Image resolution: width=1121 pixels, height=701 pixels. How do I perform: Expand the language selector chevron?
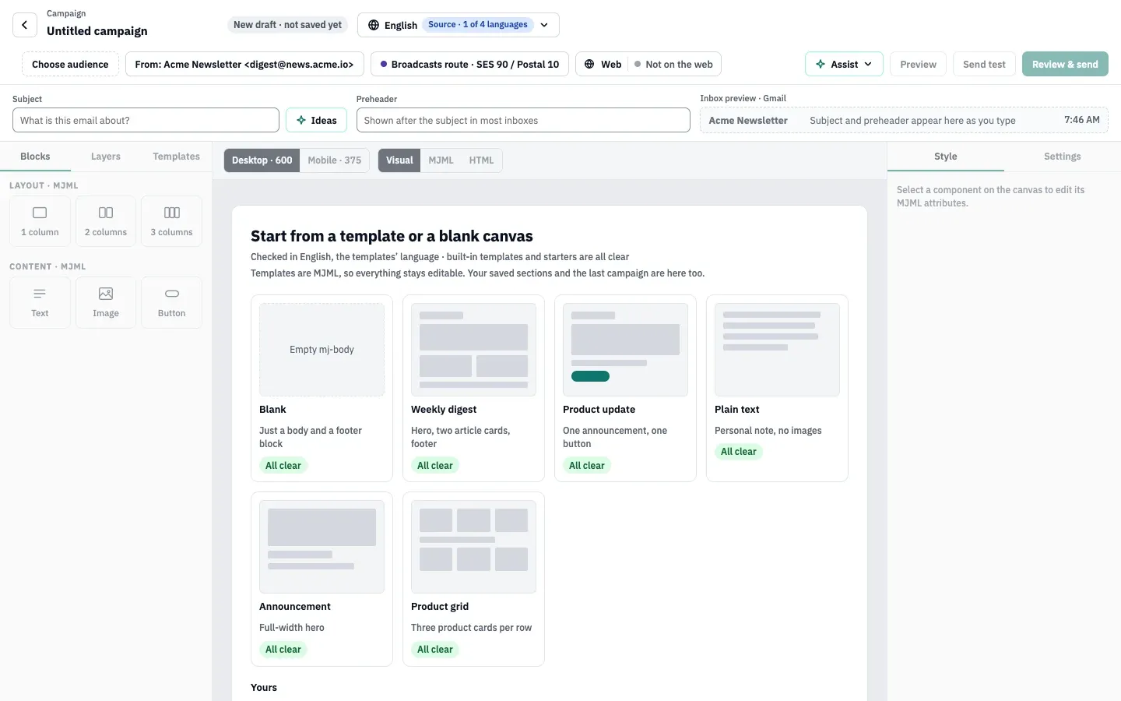click(544, 25)
